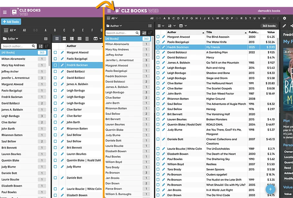
Task: Select the card list view icon in the left window
Action: pos(72,39)
